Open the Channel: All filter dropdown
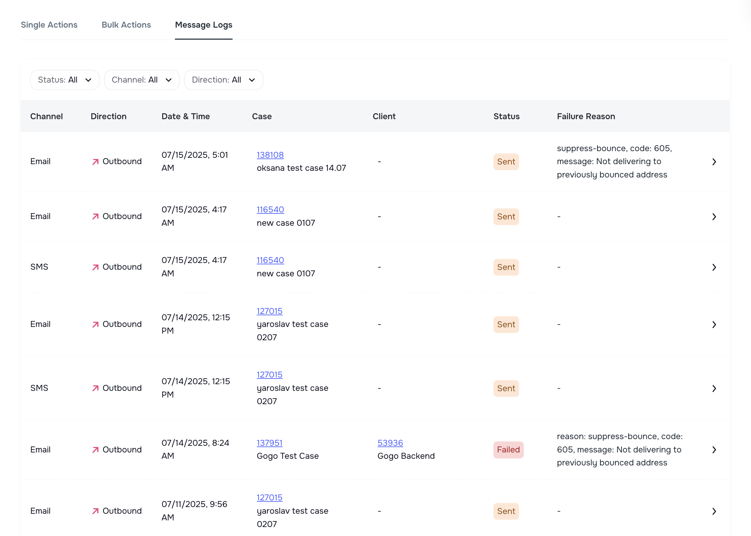The height and width of the screenshot is (536, 751). coord(142,80)
